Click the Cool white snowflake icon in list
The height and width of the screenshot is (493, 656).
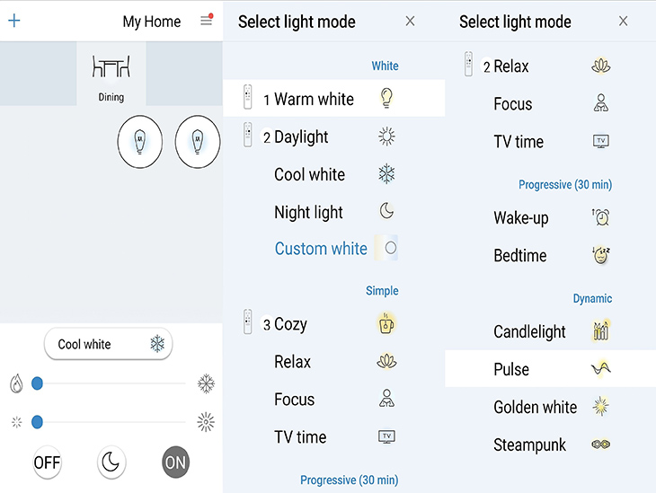click(x=386, y=174)
